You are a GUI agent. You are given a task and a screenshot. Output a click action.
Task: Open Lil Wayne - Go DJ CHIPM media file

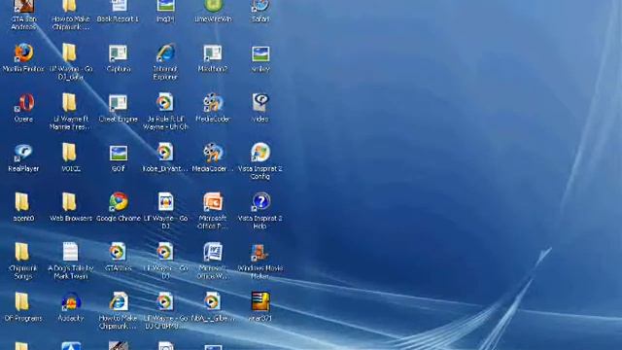(164, 301)
